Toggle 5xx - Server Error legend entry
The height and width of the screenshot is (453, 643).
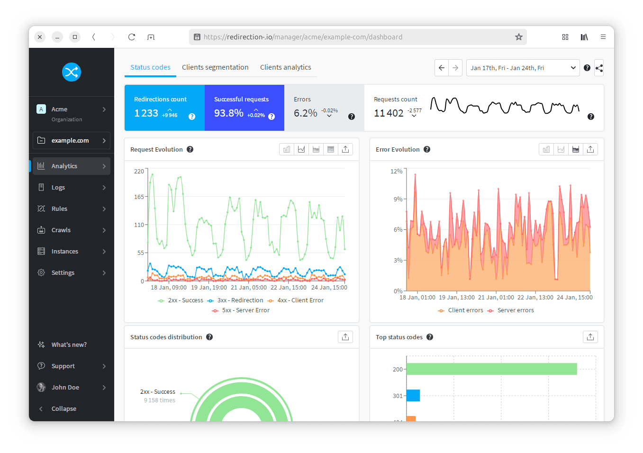pyautogui.click(x=240, y=310)
